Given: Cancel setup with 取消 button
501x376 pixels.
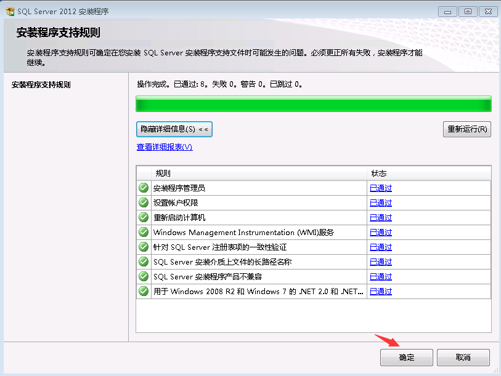Looking at the screenshot, I should [463, 357].
